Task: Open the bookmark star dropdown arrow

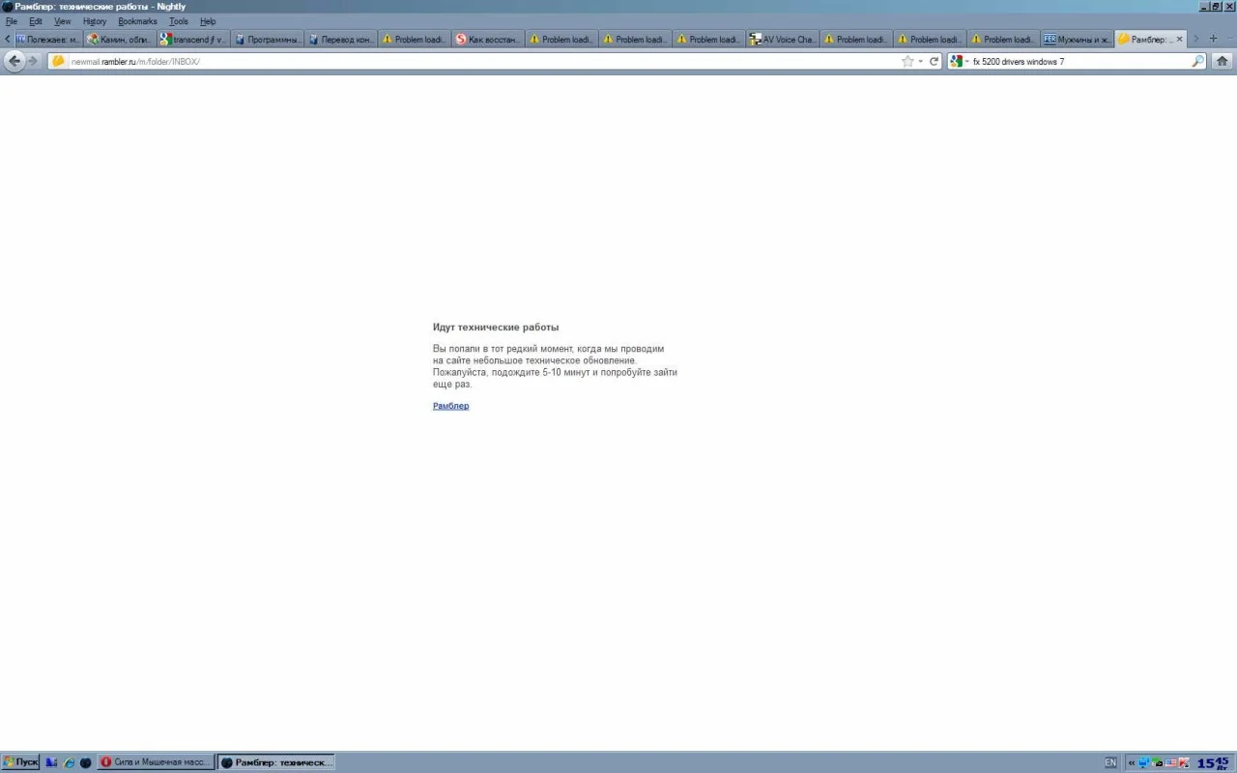Action: [920, 61]
